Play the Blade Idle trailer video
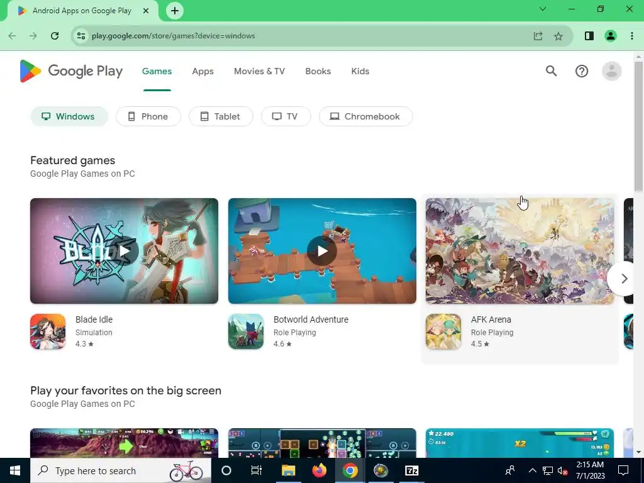The height and width of the screenshot is (483, 644). [124, 251]
